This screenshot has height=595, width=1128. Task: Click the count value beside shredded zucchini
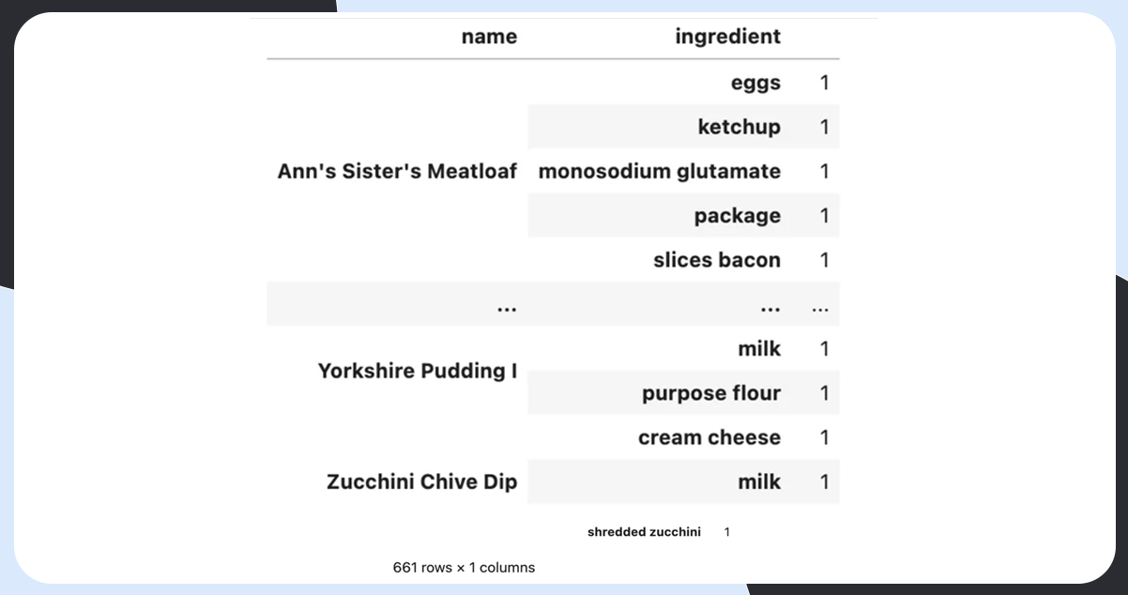[726, 532]
